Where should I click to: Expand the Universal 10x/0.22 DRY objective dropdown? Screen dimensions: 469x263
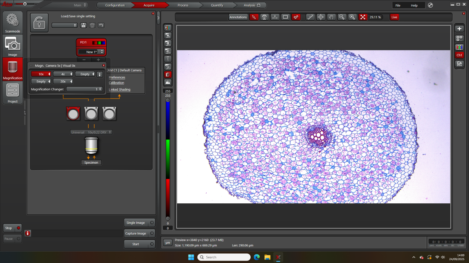click(x=91, y=132)
